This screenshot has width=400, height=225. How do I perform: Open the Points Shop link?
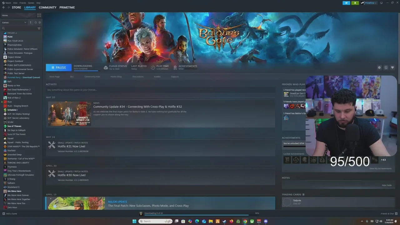[x=116, y=77]
